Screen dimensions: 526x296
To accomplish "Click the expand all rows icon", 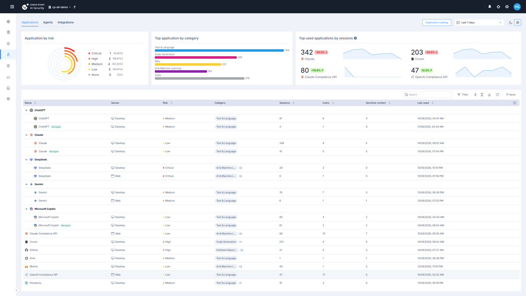I will pyautogui.click(x=475, y=95).
